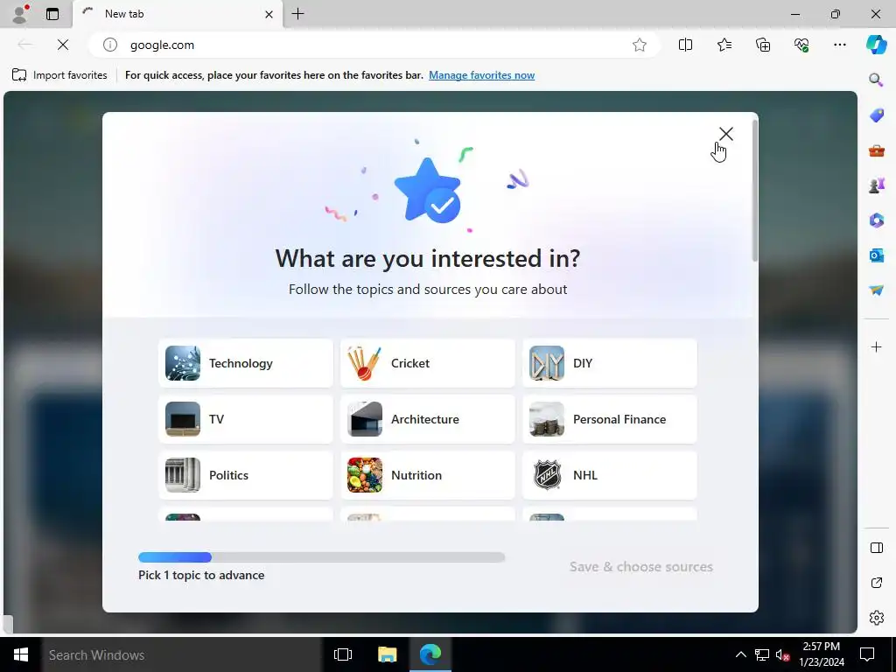
Task: Select the Politics topic
Action: tap(246, 475)
